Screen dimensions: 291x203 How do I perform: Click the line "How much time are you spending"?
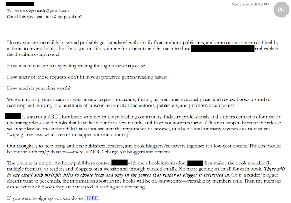(76, 66)
